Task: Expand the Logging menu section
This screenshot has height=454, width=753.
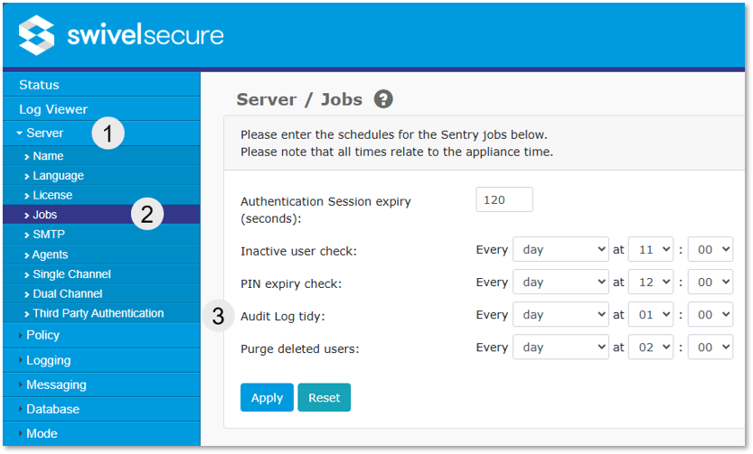Action: 48,360
